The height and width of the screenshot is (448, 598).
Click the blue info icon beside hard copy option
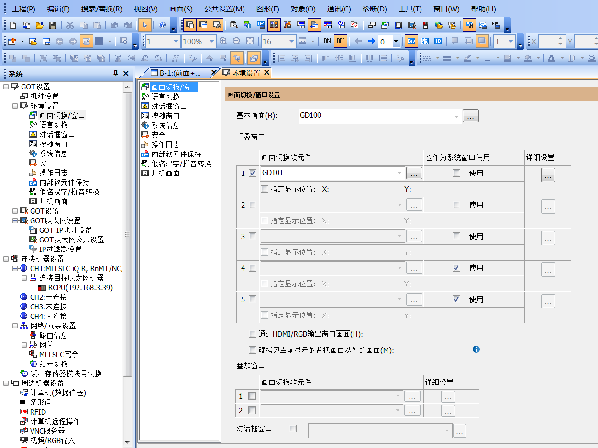476,349
